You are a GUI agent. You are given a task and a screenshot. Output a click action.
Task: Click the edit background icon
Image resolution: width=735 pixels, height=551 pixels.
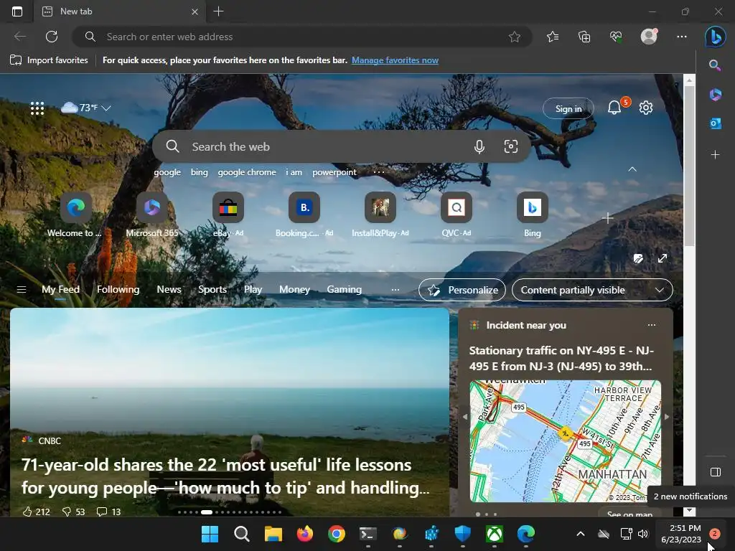tap(638, 258)
